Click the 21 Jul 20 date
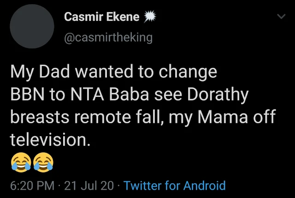The height and width of the screenshot is (198, 295). tap(89, 186)
